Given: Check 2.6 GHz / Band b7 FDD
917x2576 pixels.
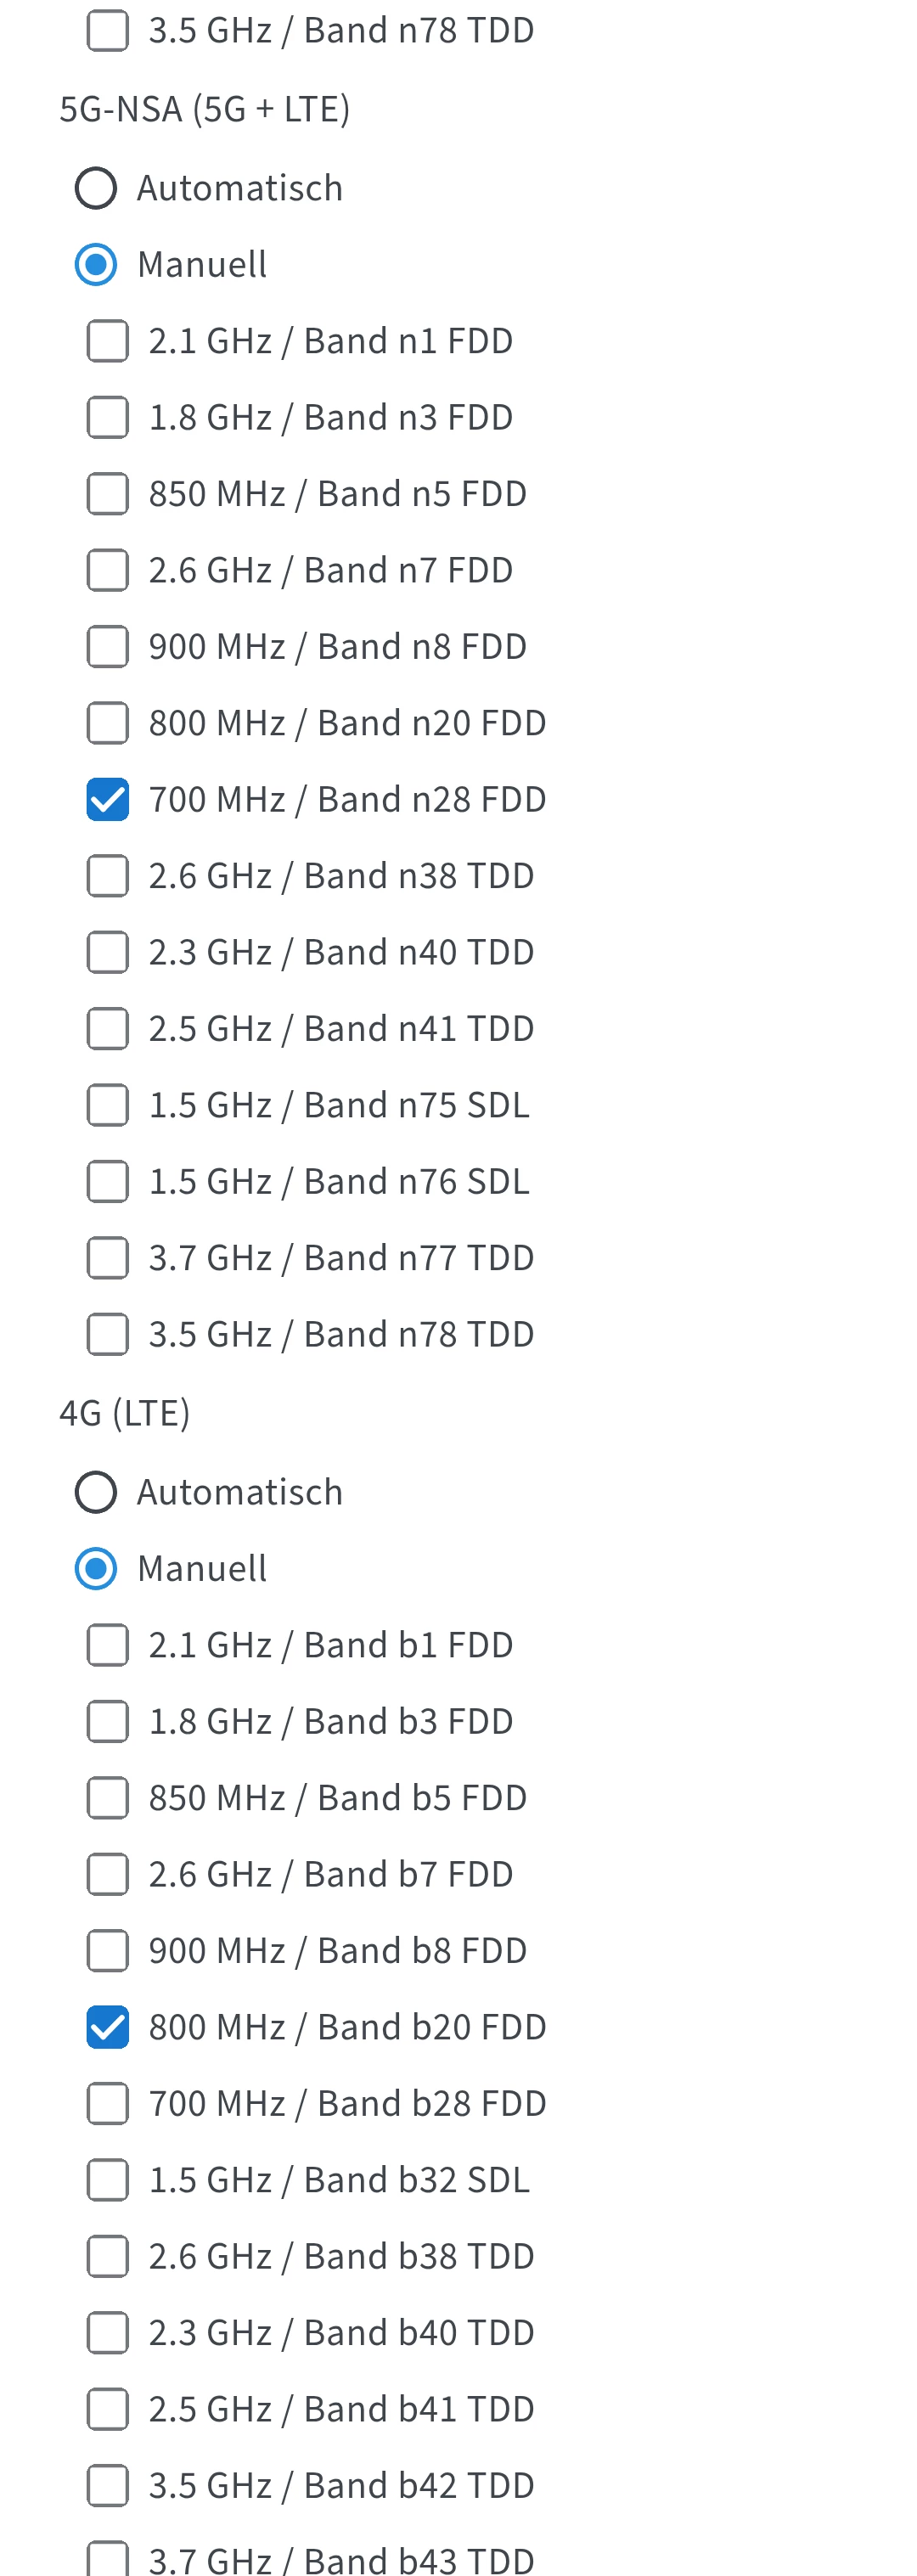Looking at the screenshot, I should (x=107, y=1874).
